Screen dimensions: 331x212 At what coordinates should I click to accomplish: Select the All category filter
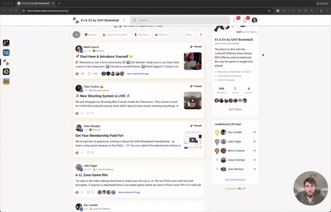click(76, 35)
